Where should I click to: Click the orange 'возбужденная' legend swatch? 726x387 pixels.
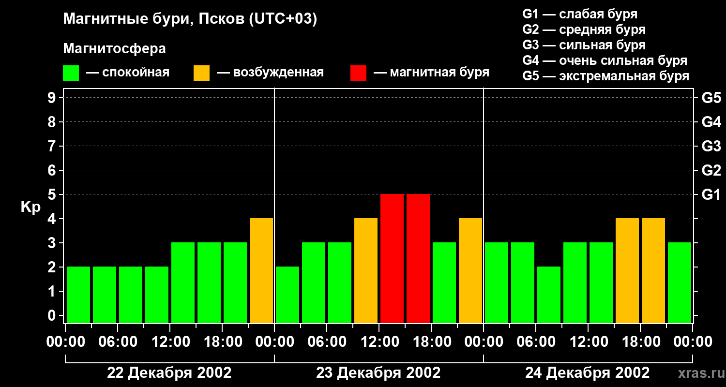tap(201, 73)
